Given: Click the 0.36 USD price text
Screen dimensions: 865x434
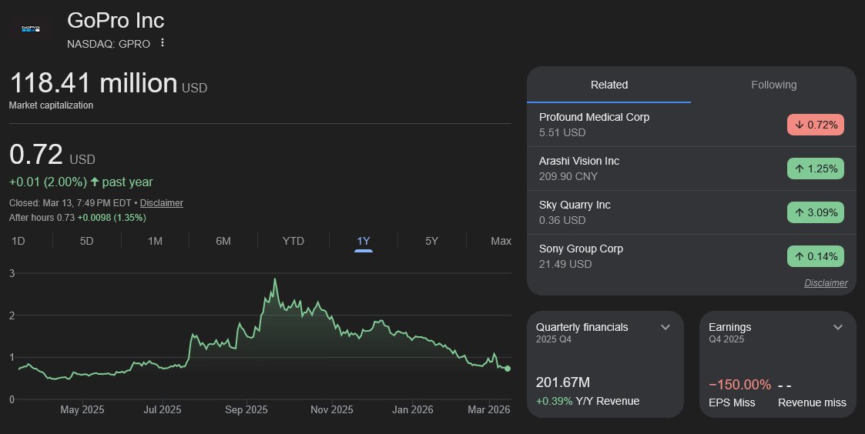Looking at the screenshot, I should (562, 220).
